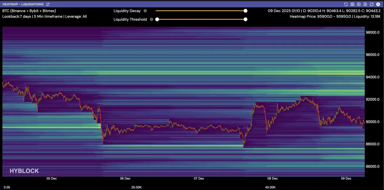Click the left Liquidity Threshold slider handle

click(157, 19)
